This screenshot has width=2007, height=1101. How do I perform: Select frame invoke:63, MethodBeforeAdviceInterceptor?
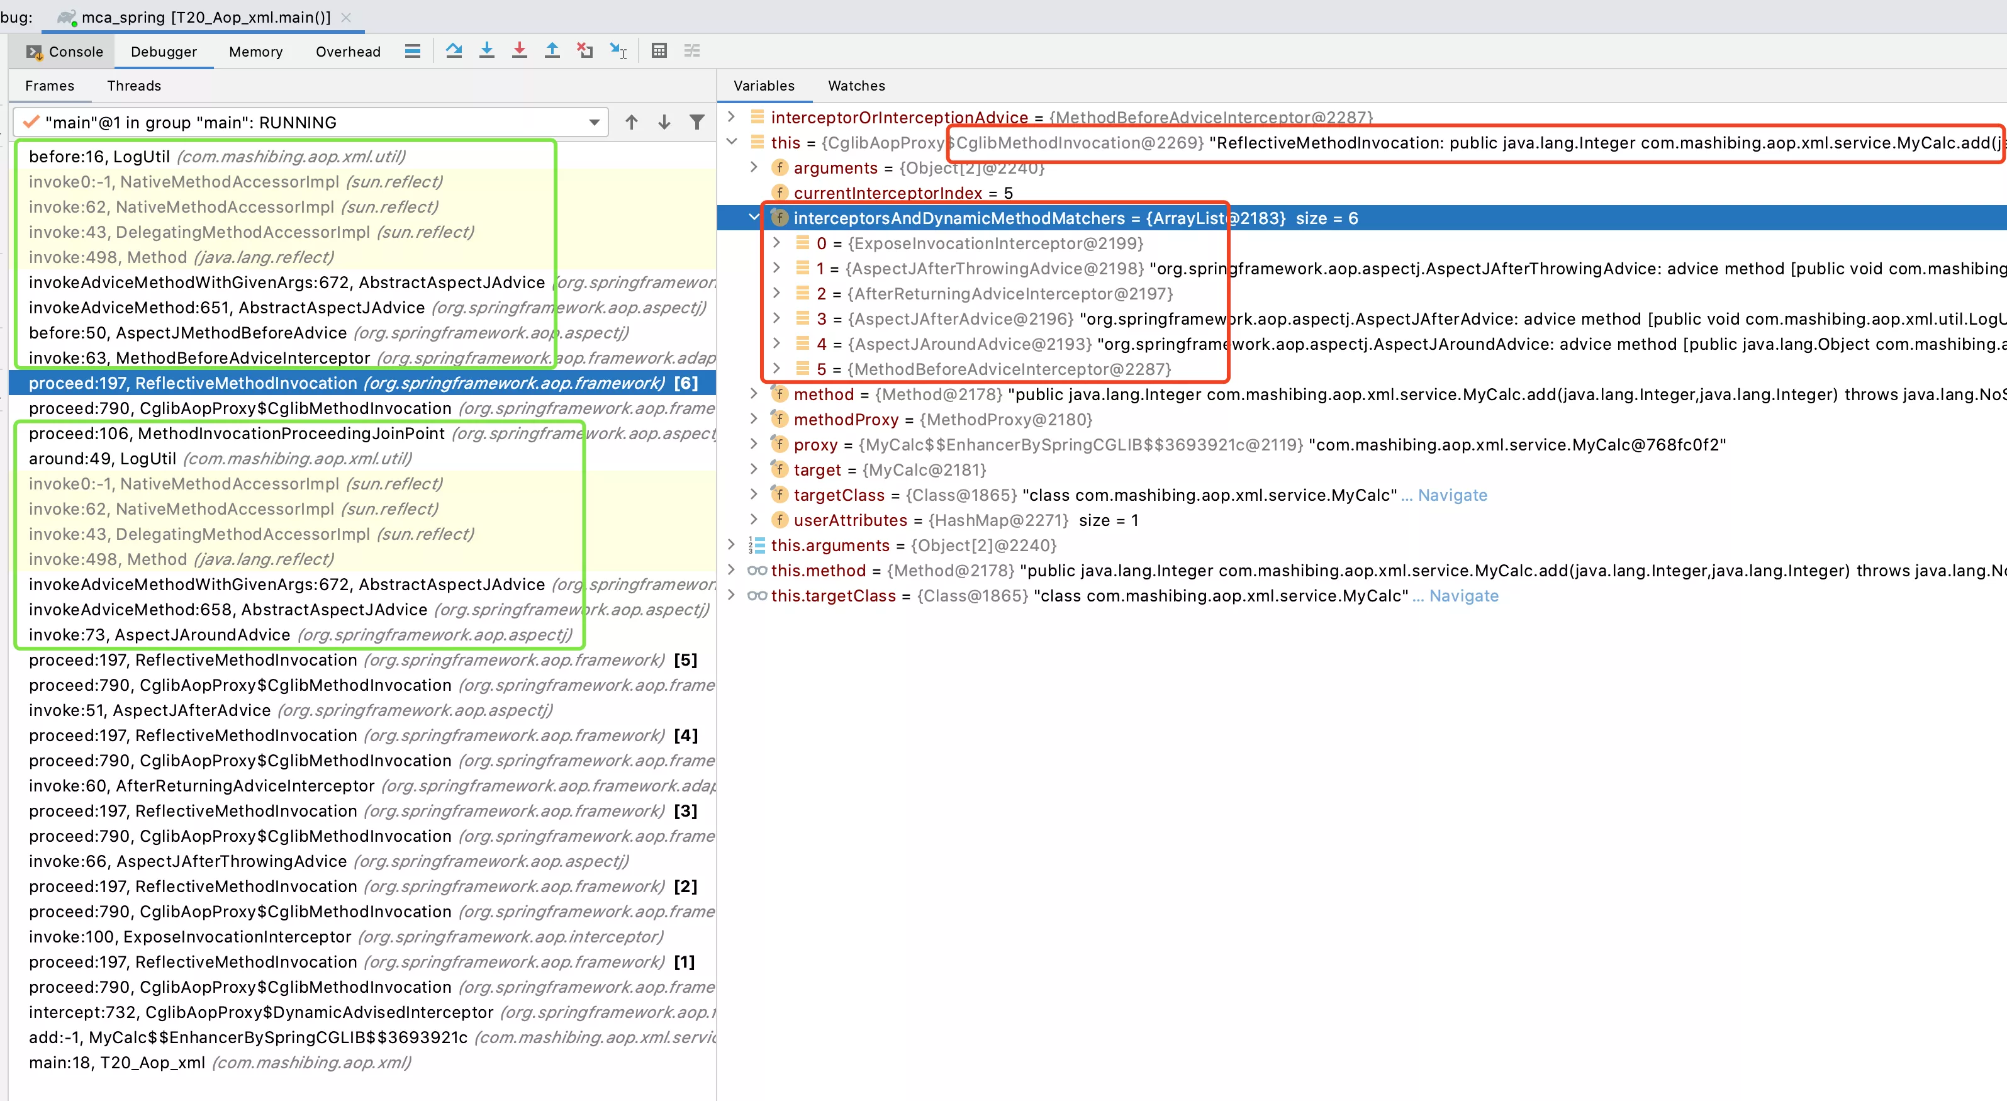pyautogui.click(x=362, y=357)
